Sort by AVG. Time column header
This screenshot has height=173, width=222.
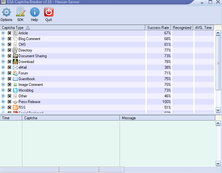203,28
